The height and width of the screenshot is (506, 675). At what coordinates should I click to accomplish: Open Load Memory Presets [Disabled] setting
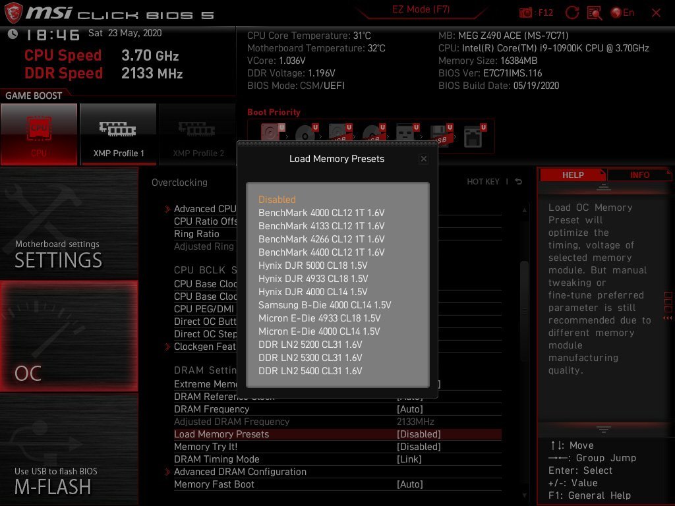click(x=337, y=434)
